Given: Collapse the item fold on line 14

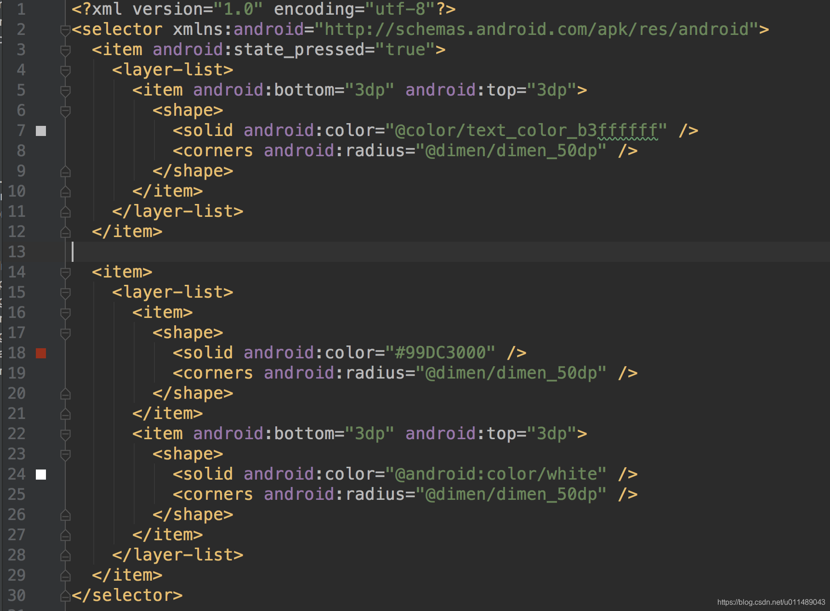Looking at the screenshot, I should [x=65, y=273].
